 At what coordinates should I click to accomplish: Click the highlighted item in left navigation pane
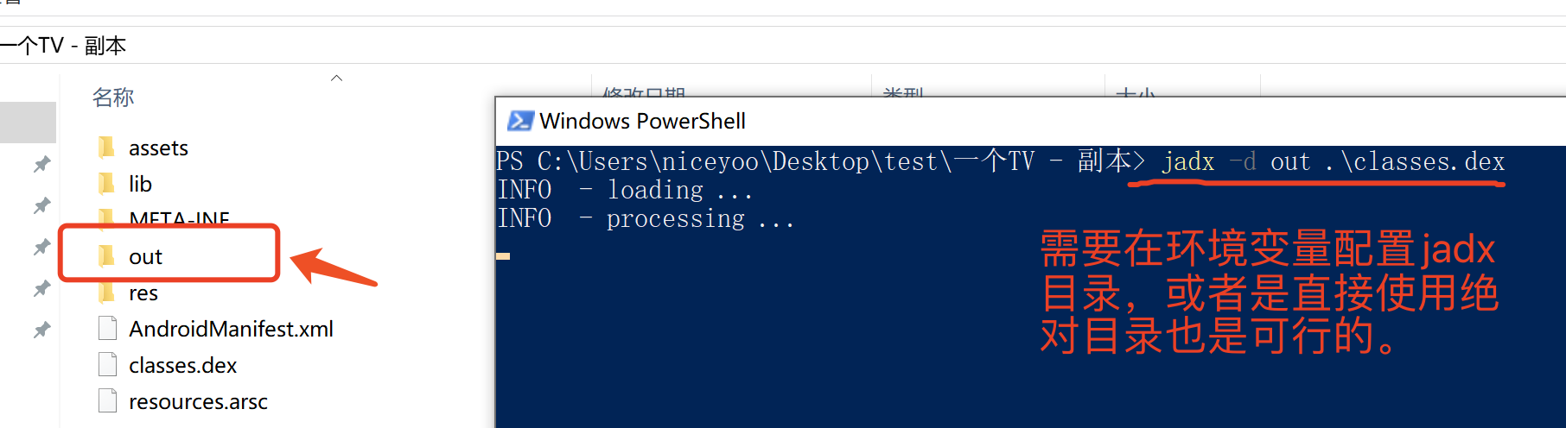(28, 122)
